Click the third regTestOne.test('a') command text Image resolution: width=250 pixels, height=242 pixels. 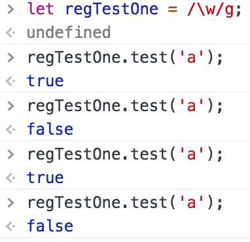125,155
